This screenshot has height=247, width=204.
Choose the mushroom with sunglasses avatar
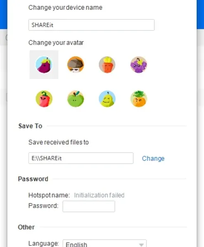[76, 65]
